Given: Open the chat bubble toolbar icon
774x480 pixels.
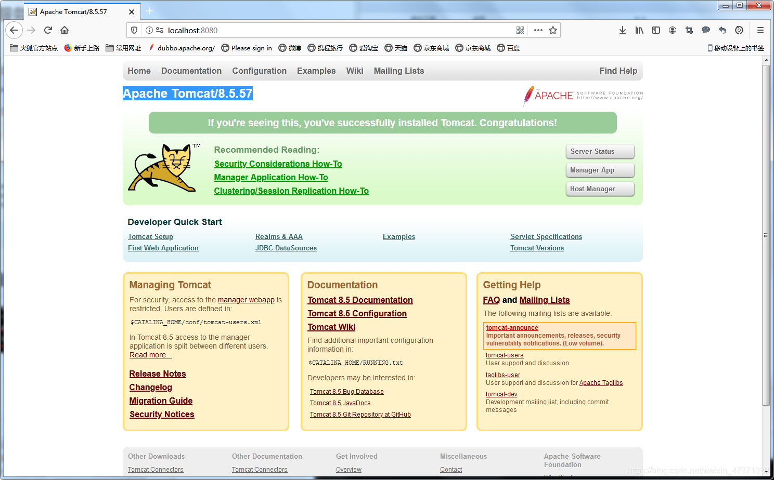Looking at the screenshot, I should pyautogui.click(x=706, y=30).
